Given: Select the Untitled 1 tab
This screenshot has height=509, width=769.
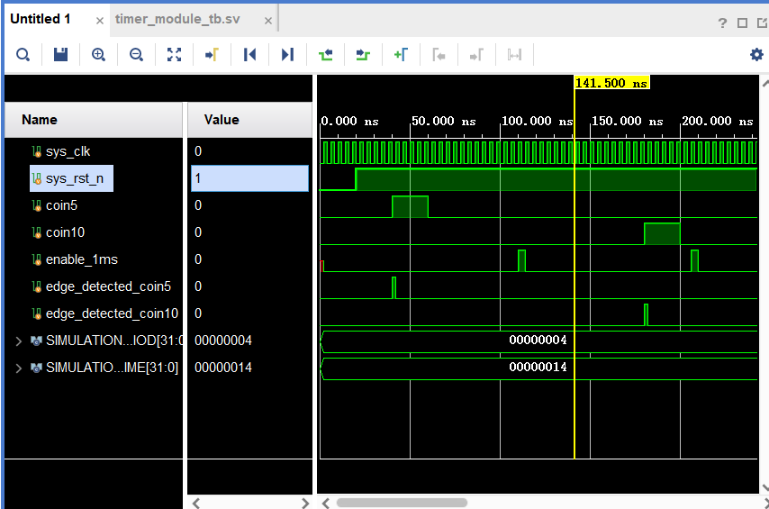Looking at the screenshot, I should click(41, 19).
